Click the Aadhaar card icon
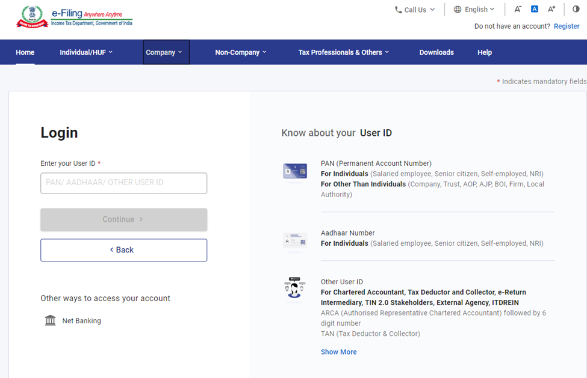This screenshot has width=587, height=378. tap(295, 241)
